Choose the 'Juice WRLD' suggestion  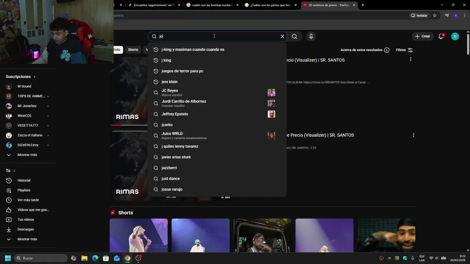(x=217, y=136)
